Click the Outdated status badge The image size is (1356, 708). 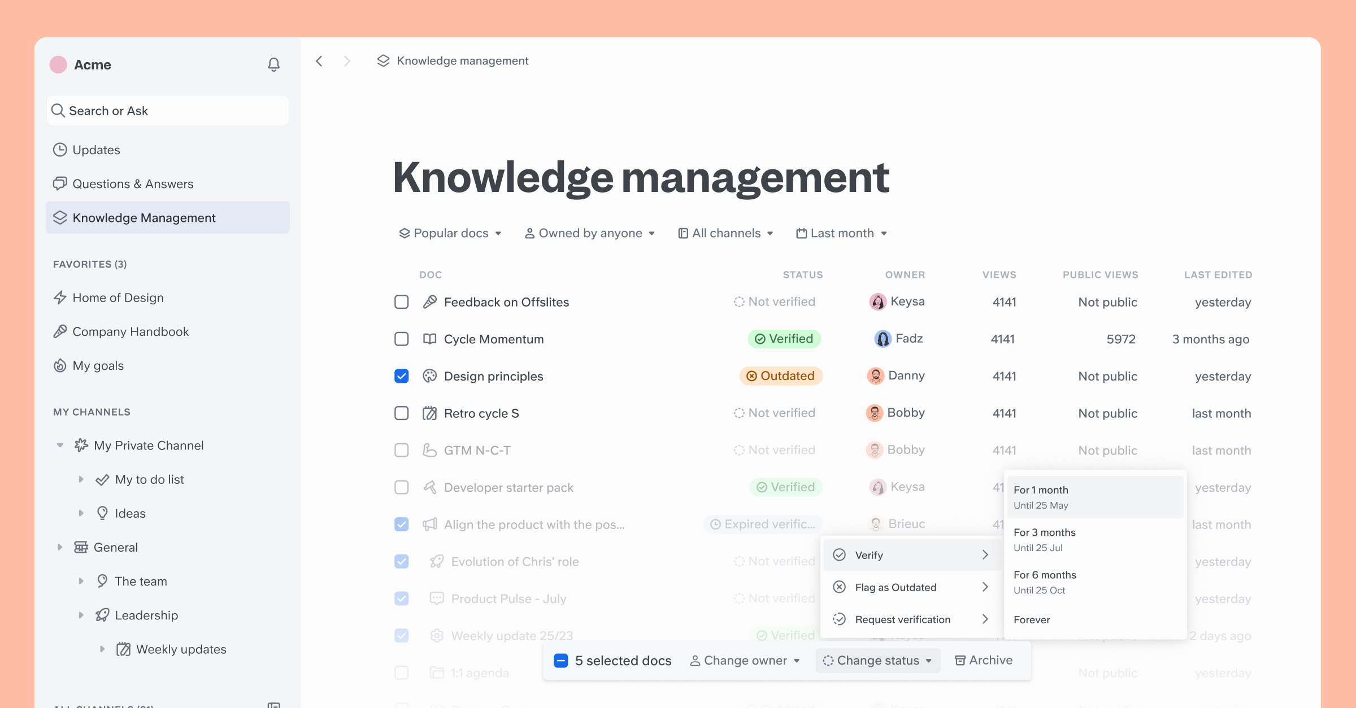pyautogui.click(x=781, y=376)
